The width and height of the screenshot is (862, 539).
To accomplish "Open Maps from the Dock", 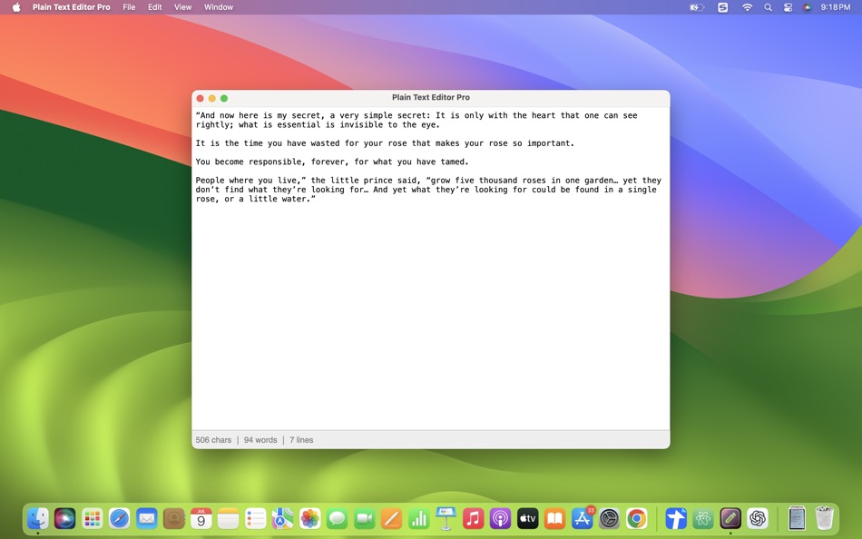I will (x=282, y=518).
